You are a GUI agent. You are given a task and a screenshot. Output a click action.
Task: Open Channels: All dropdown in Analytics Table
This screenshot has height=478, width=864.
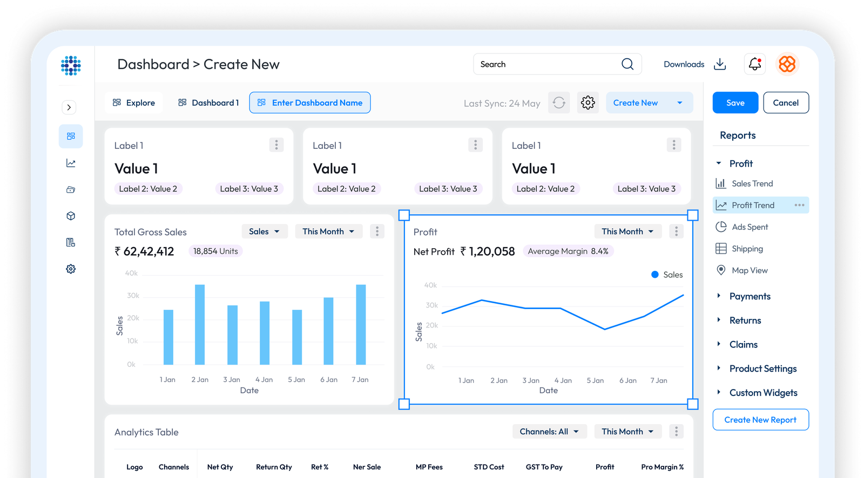click(549, 432)
